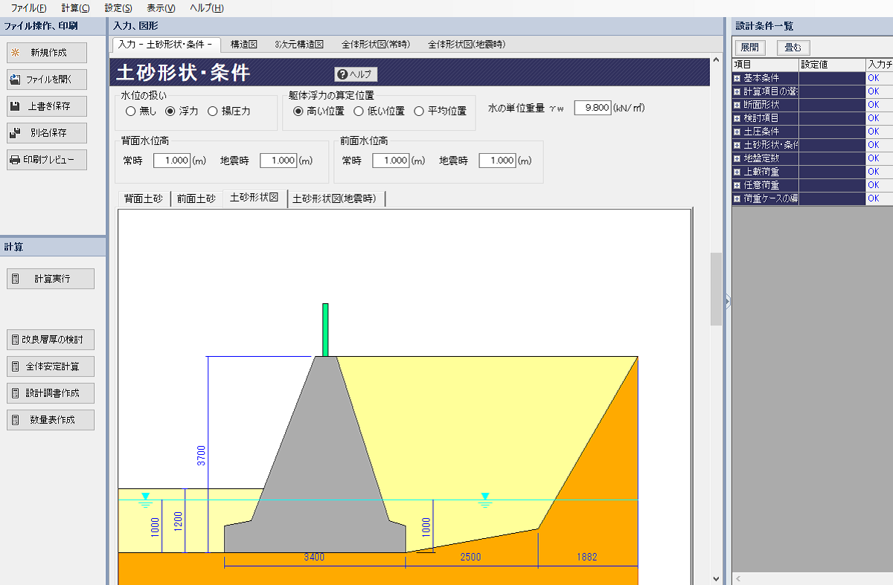Click the 水の単位重量 input field
The width and height of the screenshot is (893, 585).
[593, 108]
